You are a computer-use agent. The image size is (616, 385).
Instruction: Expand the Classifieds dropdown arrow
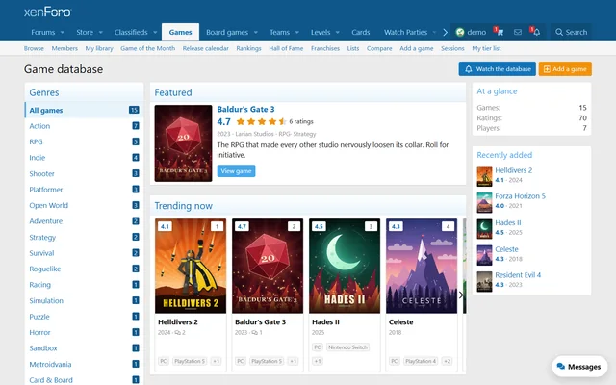point(155,32)
